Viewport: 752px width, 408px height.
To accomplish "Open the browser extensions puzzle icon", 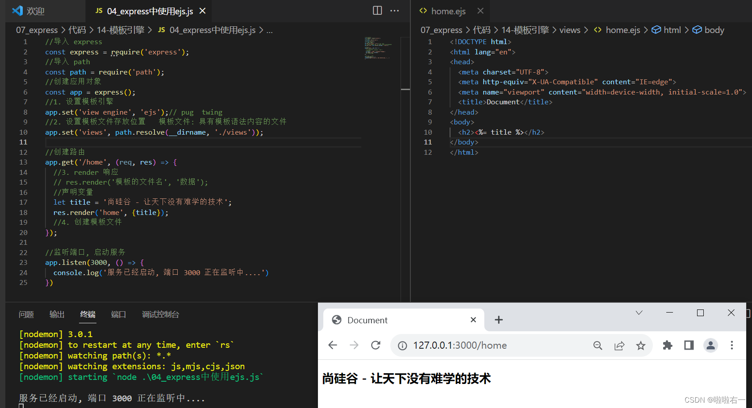I will click(668, 345).
